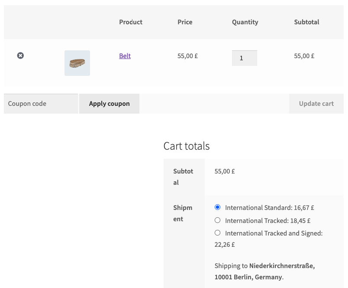The width and height of the screenshot is (348, 288).
Task: Click the Price column header
Action: tap(185, 22)
